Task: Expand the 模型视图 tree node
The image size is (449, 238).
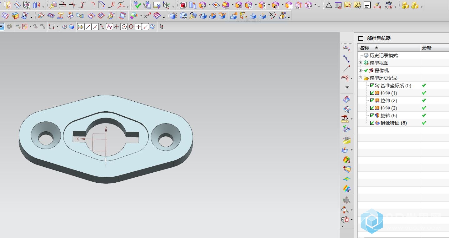Action: pyautogui.click(x=361, y=63)
